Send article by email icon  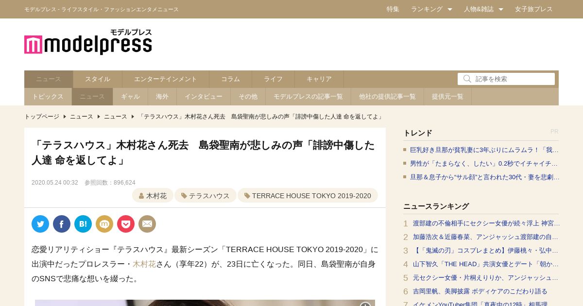[147, 224]
